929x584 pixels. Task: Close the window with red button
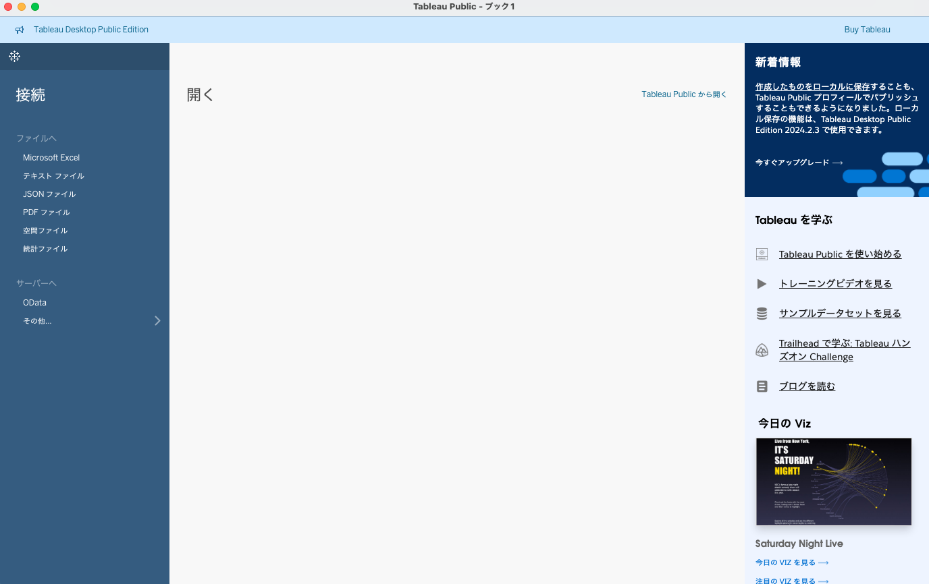[x=8, y=7]
